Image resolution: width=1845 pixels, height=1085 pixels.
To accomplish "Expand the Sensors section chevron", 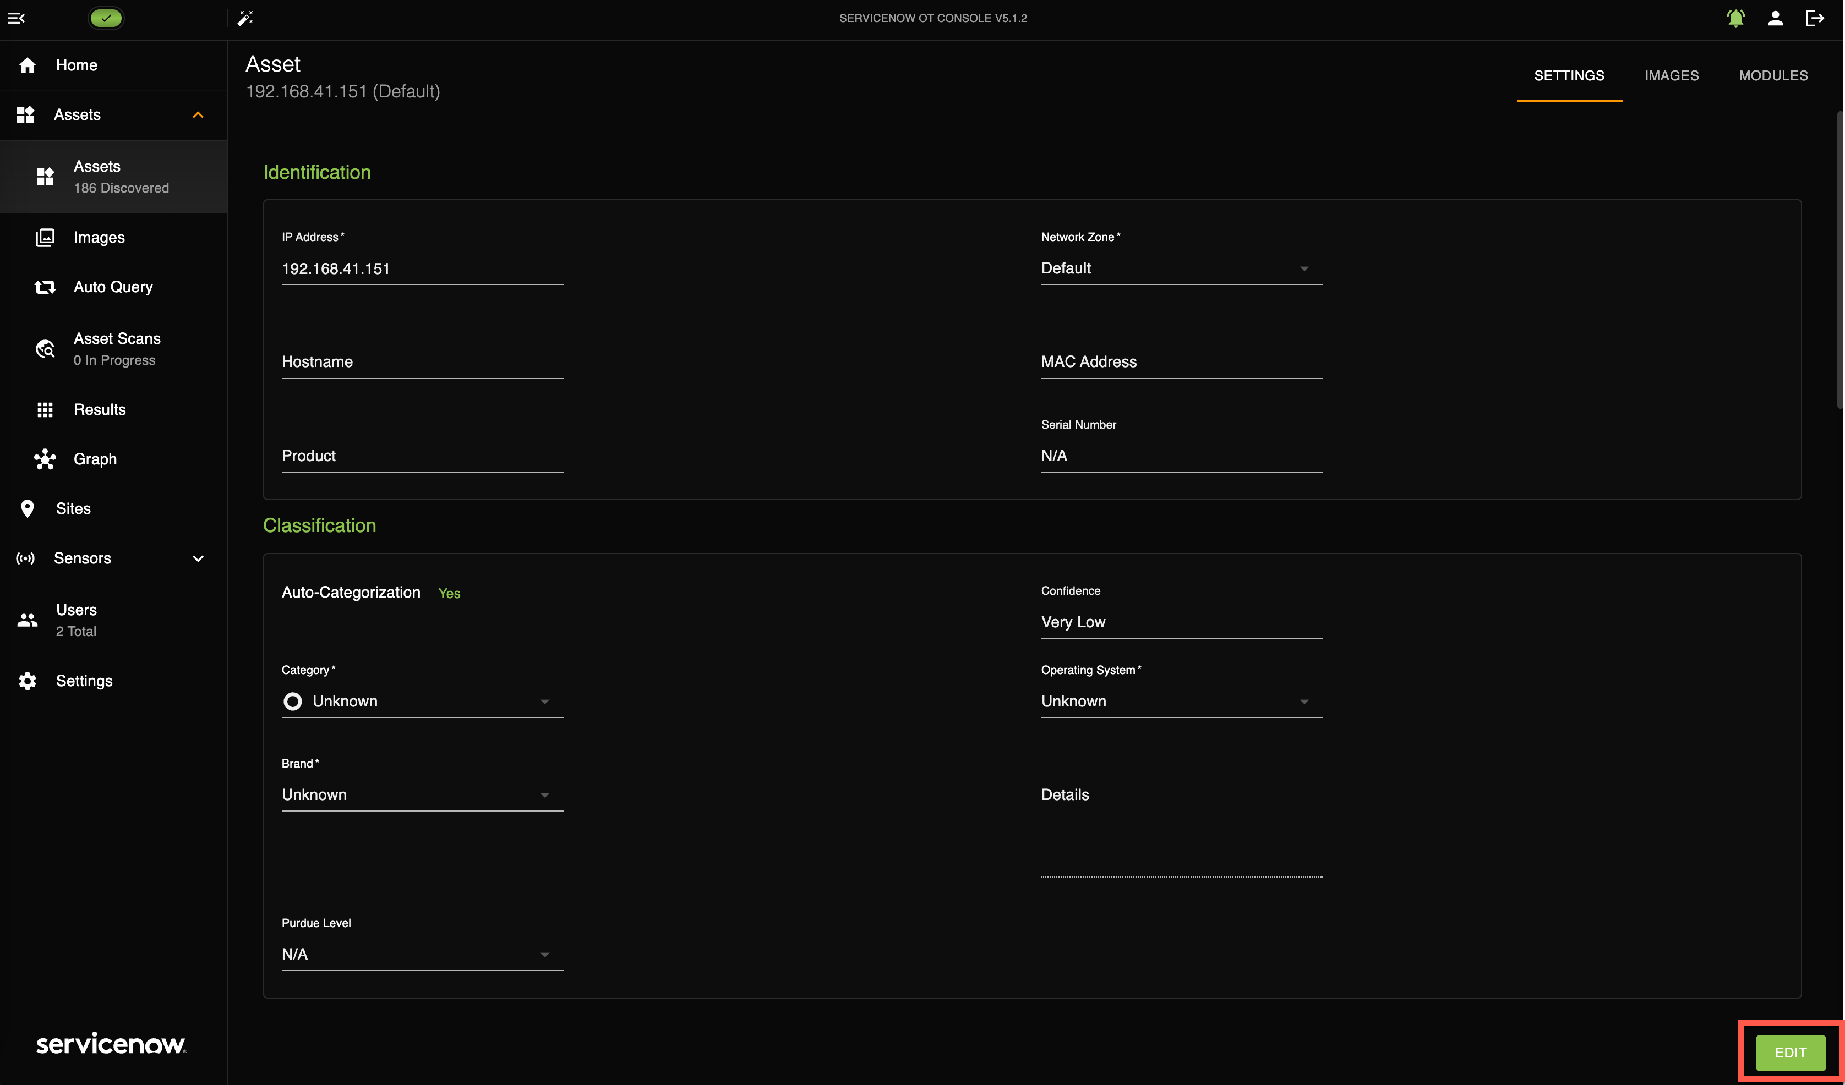I will (x=198, y=558).
